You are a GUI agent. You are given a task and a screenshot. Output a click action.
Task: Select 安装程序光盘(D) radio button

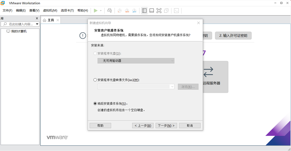(95, 53)
